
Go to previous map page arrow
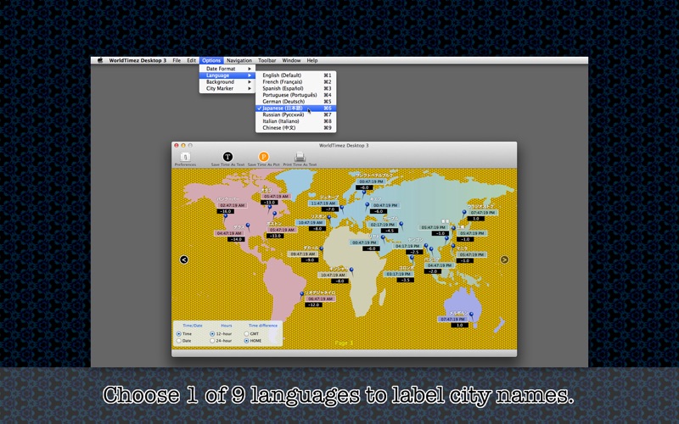[x=184, y=259]
